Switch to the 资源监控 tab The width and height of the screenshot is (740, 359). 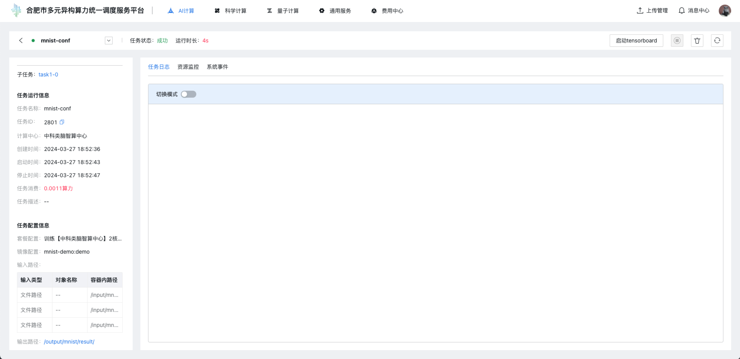[188, 67]
